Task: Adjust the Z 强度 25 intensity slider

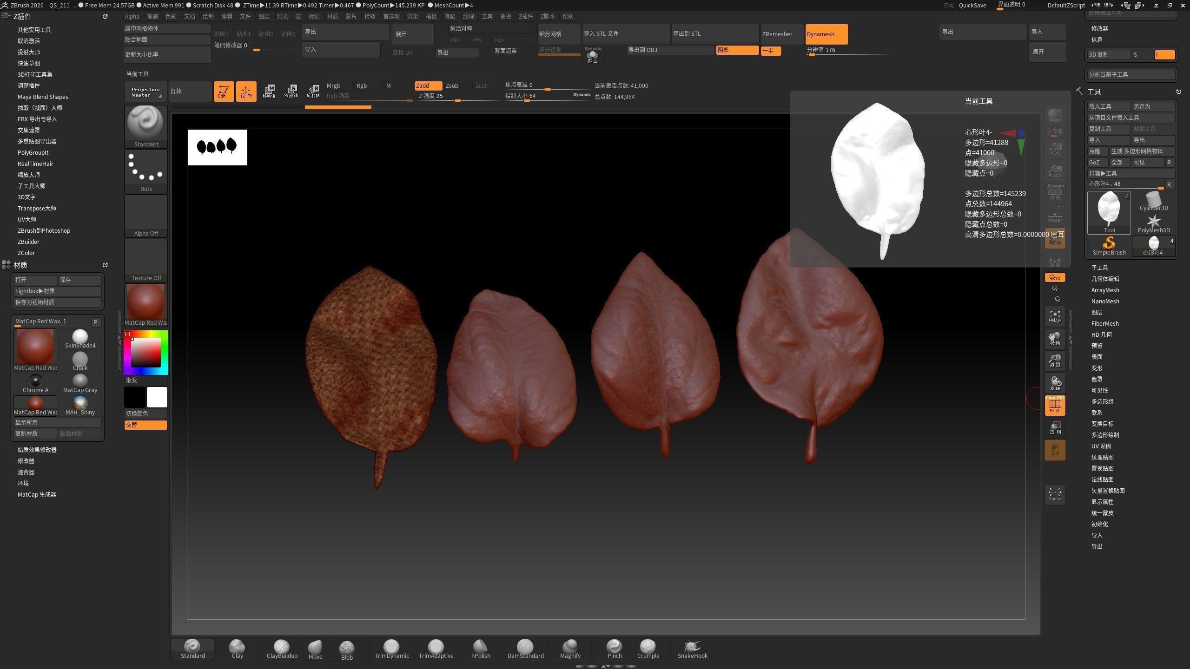Action: pyautogui.click(x=457, y=96)
